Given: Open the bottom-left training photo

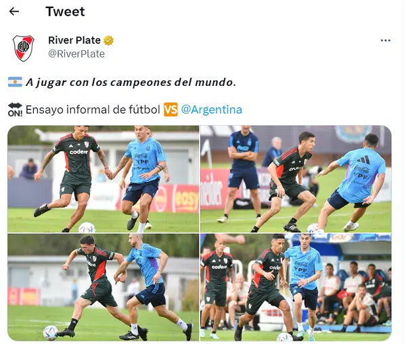Looking at the screenshot, I should tap(104, 287).
